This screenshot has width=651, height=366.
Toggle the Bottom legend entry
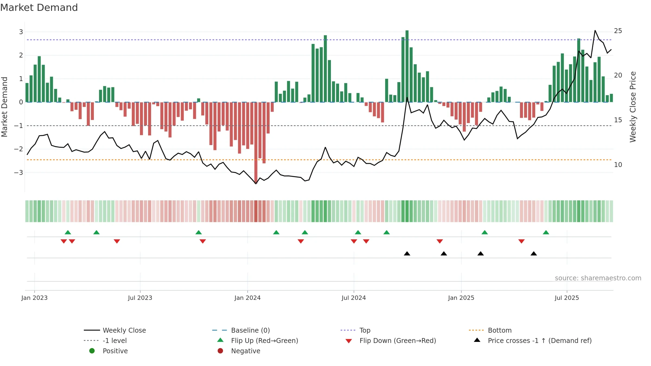pyautogui.click(x=490, y=330)
